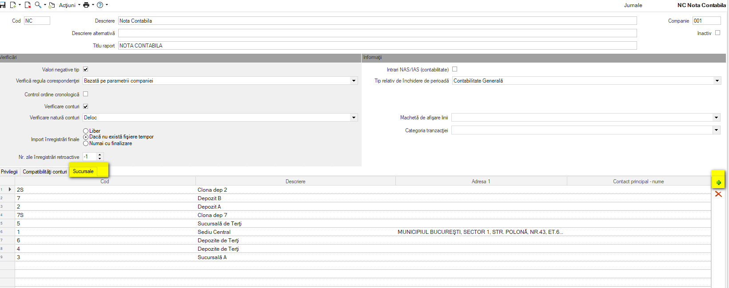Screen dimensions: 729x288
Task: Open the Compatibilități conturi tab
Action: [x=45, y=172]
